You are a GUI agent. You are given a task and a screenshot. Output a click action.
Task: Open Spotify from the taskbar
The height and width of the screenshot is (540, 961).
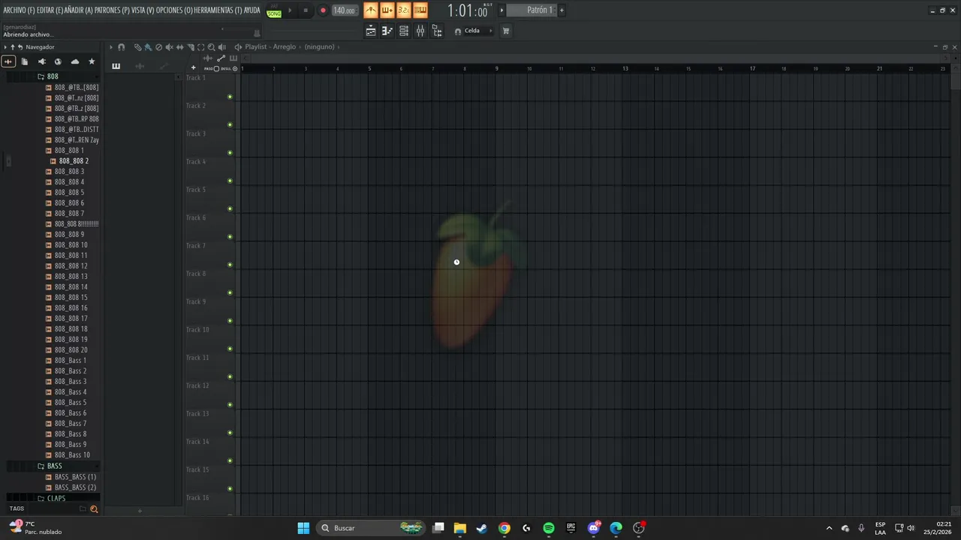[549, 528]
